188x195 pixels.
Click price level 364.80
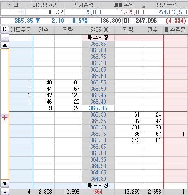(98, 179)
